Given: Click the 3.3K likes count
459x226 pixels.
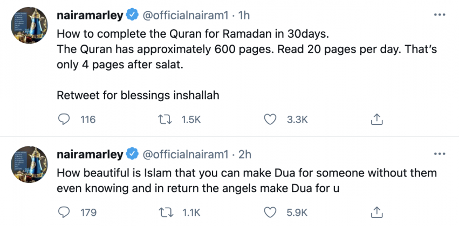Looking at the screenshot, I should pos(297,119).
